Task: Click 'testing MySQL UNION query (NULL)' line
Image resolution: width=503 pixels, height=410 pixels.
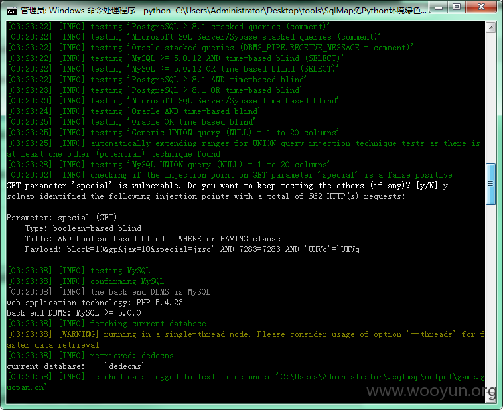Action: [169, 165]
